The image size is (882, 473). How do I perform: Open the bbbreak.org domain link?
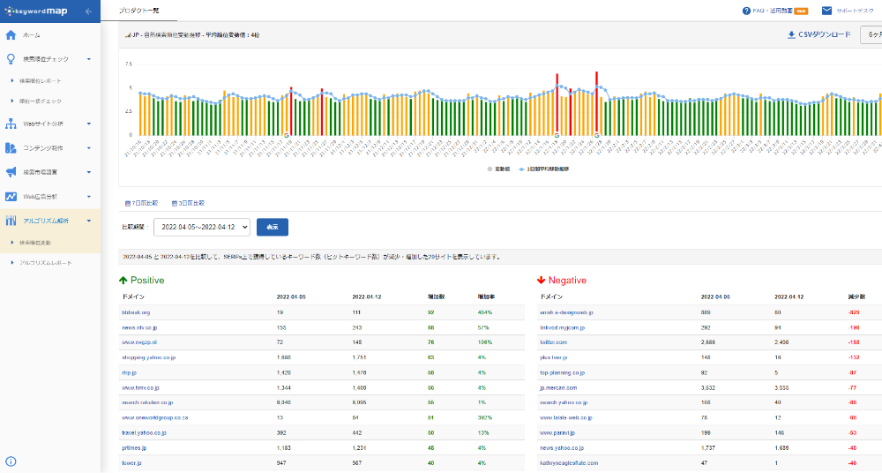point(136,312)
